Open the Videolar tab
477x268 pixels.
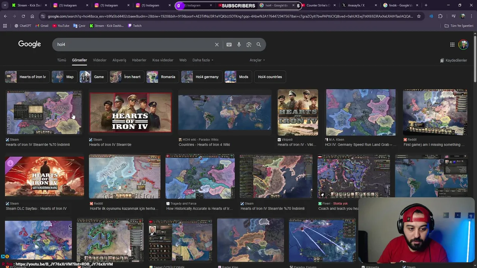tap(99, 60)
